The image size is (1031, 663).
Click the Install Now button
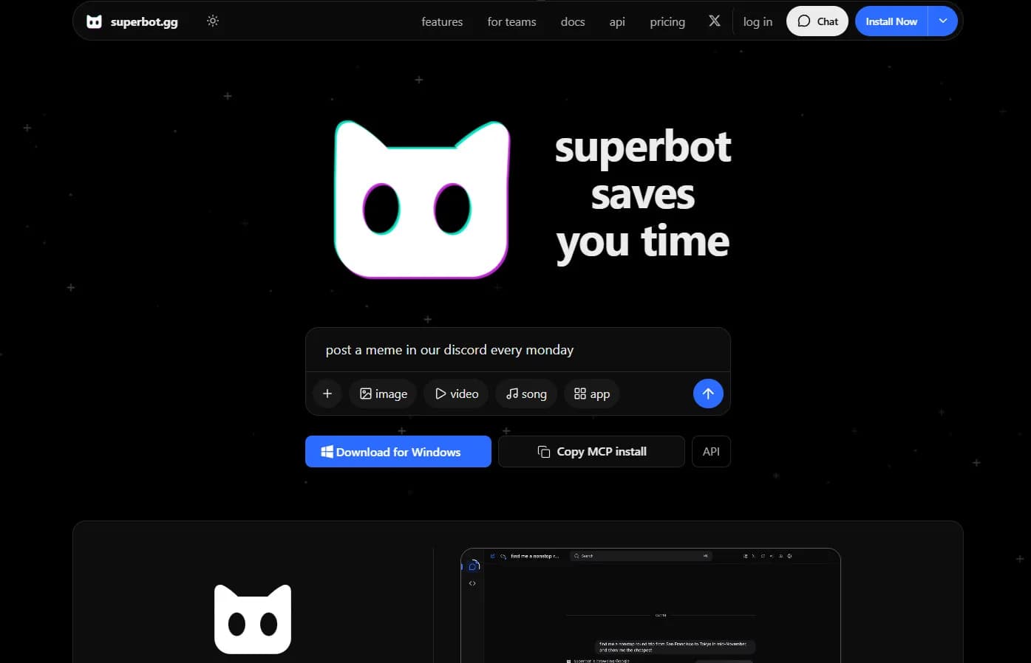tap(891, 21)
